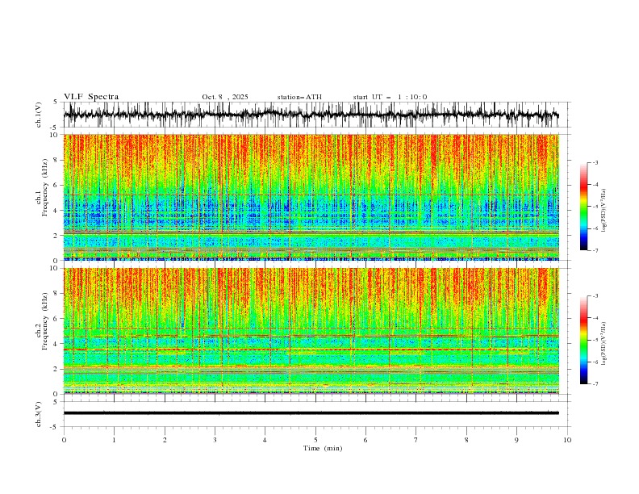Click the ch.3 voltage waveform trace
The width and height of the screenshot is (639, 494).
coord(311,413)
